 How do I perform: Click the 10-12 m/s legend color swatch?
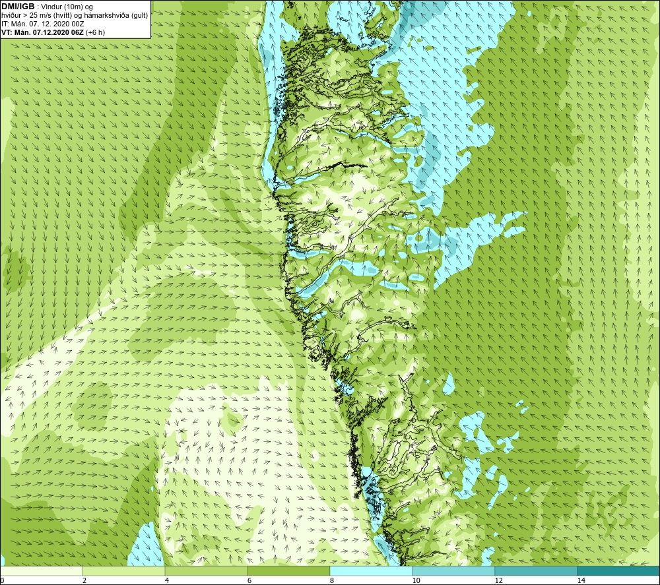tap(454, 570)
